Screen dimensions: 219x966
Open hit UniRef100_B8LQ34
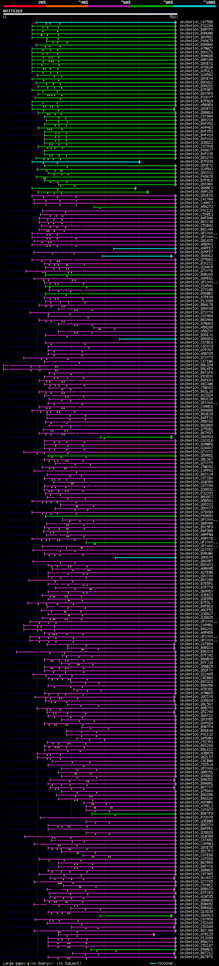[x=196, y=365]
